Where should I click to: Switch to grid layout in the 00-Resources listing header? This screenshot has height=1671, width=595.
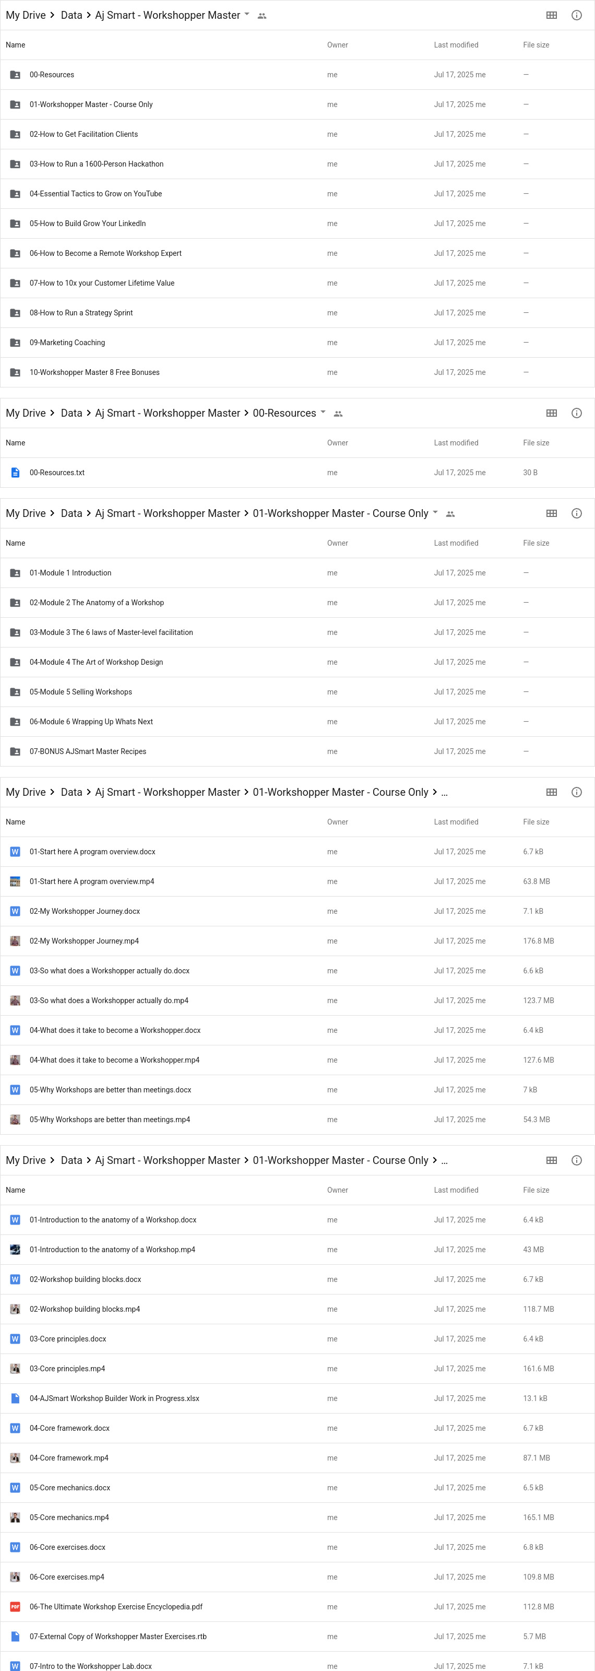click(x=552, y=413)
